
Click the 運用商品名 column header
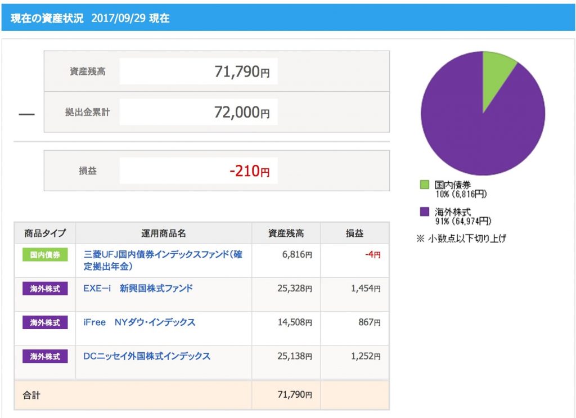click(164, 233)
